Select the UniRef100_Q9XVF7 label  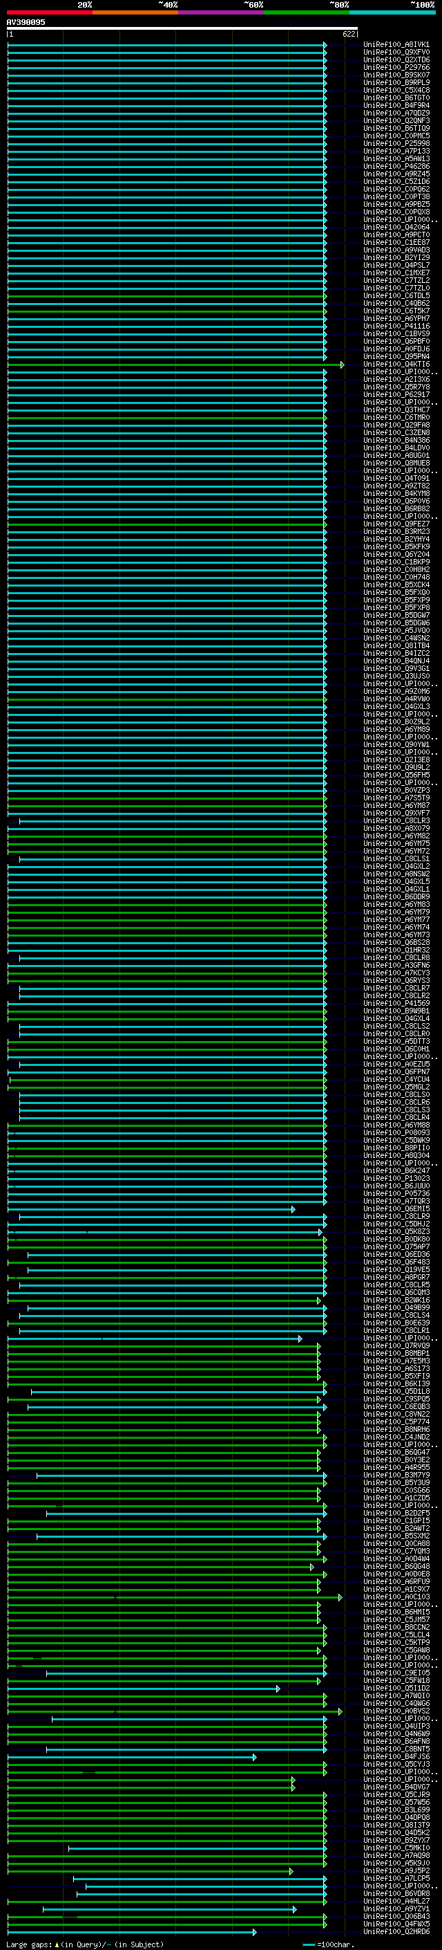coord(396,813)
